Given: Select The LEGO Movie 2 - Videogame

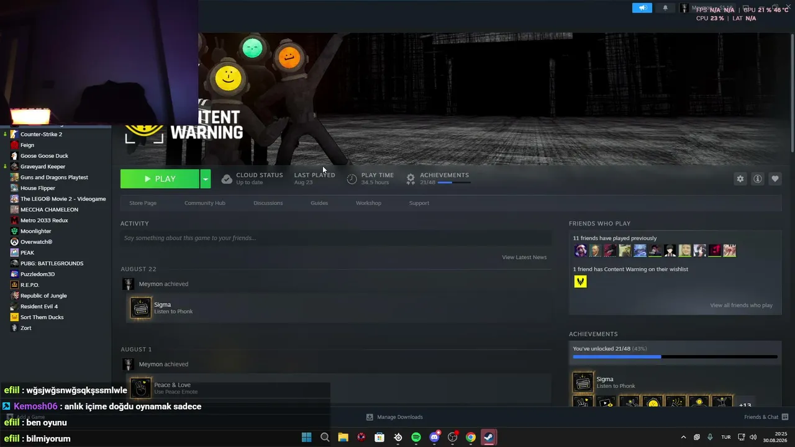Looking at the screenshot, I should tap(63, 199).
